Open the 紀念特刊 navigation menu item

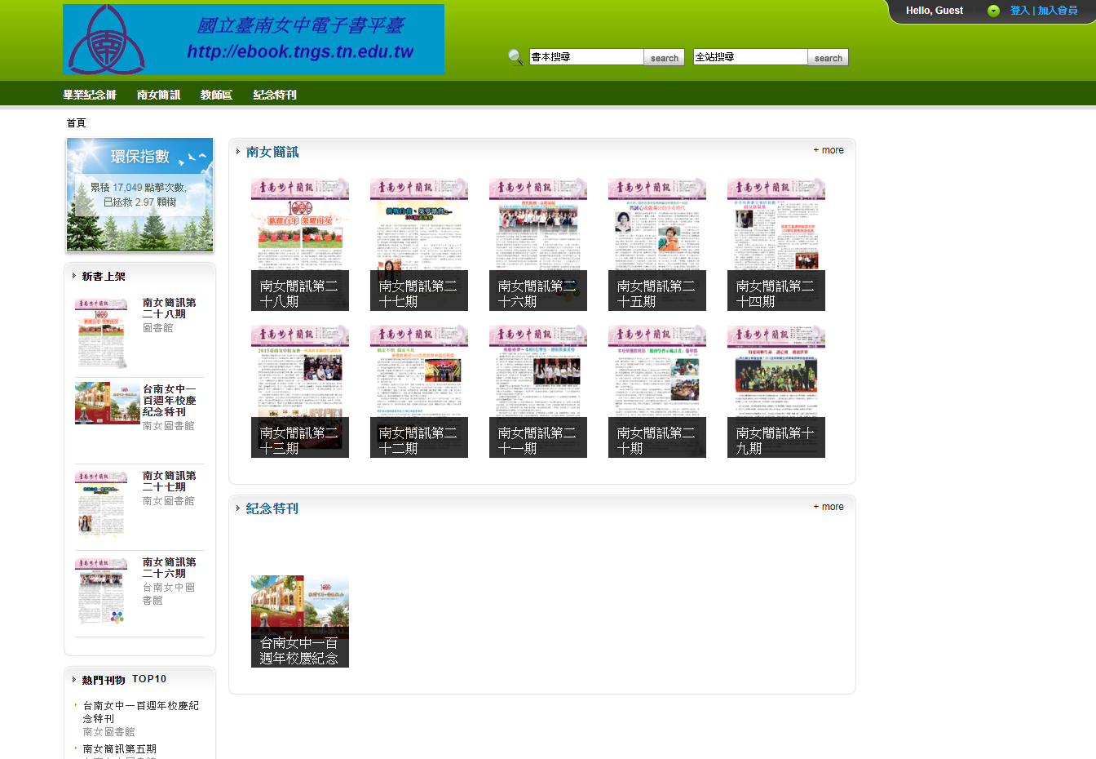point(275,95)
